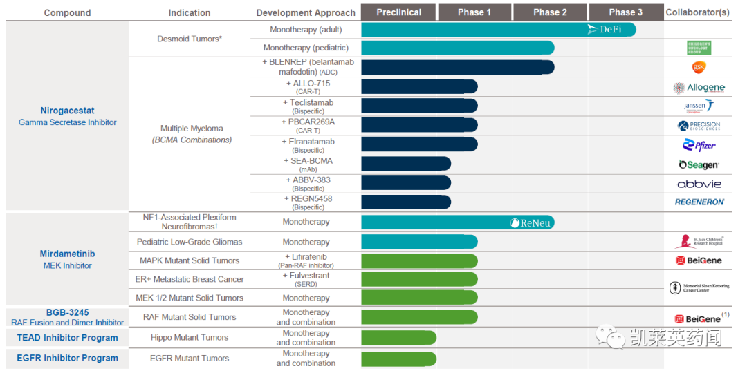Click EGFR Mutant Tumors indication
This screenshot has width=747, height=371.
190,358
